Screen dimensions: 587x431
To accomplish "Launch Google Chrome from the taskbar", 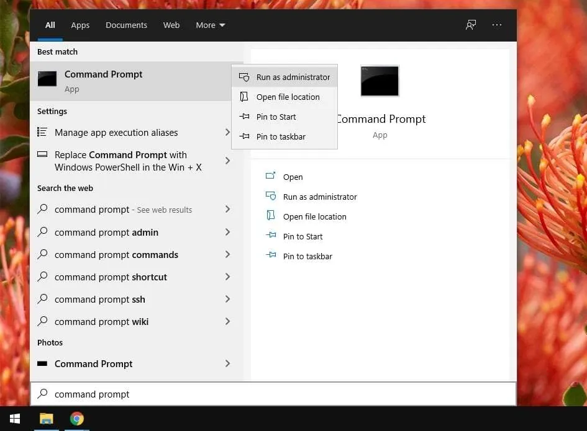I will coord(77,419).
